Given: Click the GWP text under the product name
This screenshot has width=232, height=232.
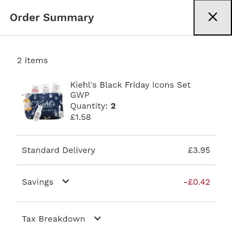Looking at the screenshot, I should (79, 96).
